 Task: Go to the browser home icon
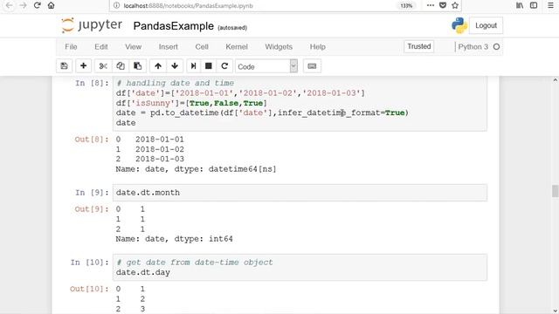point(51,6)
